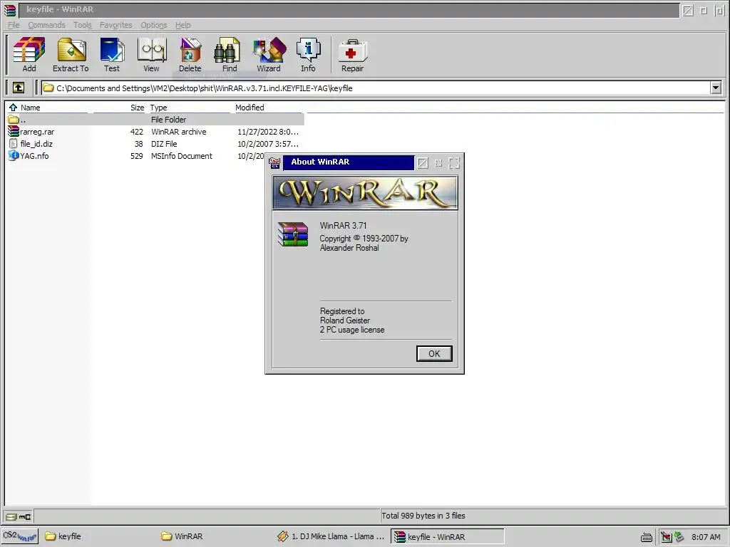Viewport: 730px width, 547px height.
Task: Click the 8:07 AM clock
Action: (x=706, y=537)
